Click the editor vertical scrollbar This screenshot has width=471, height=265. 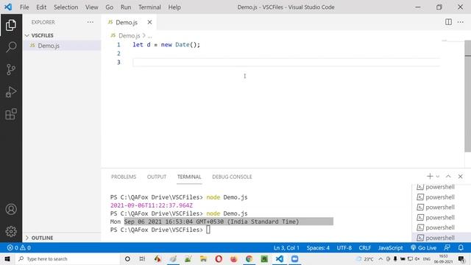(x=467, y=96)
